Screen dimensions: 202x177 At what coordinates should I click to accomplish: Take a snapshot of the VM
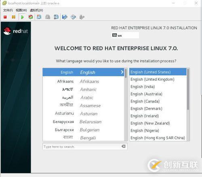click(x=39, y=17)
